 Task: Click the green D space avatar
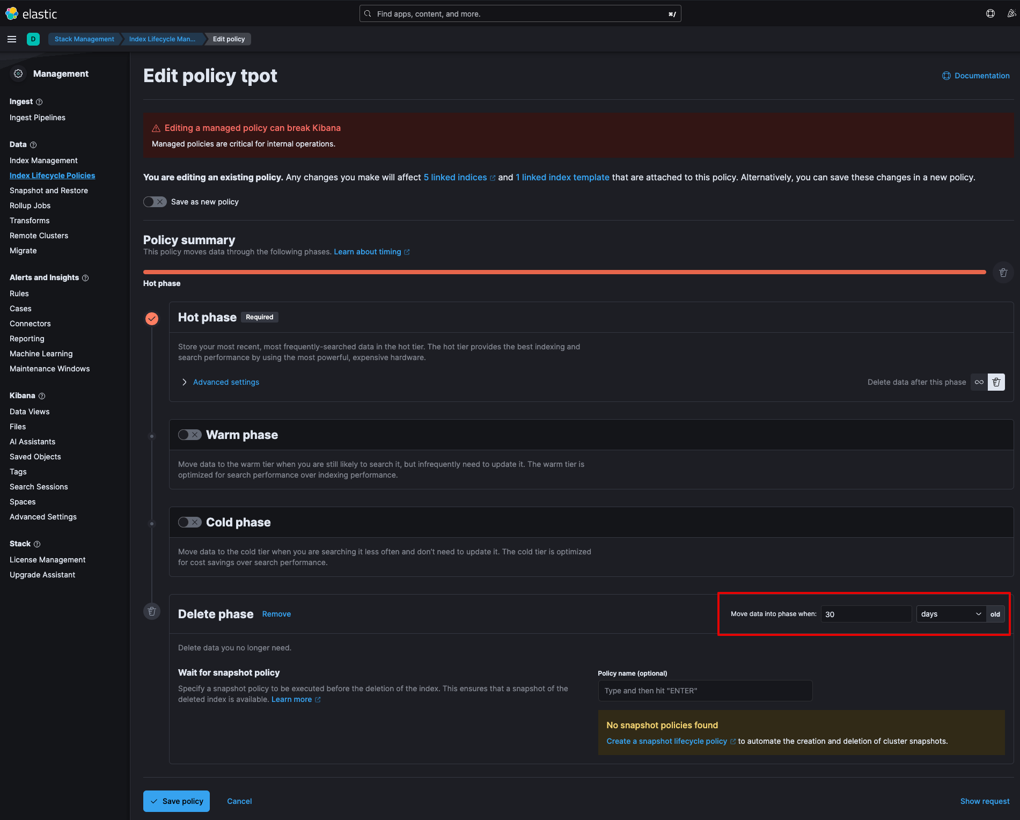point(33,39)
